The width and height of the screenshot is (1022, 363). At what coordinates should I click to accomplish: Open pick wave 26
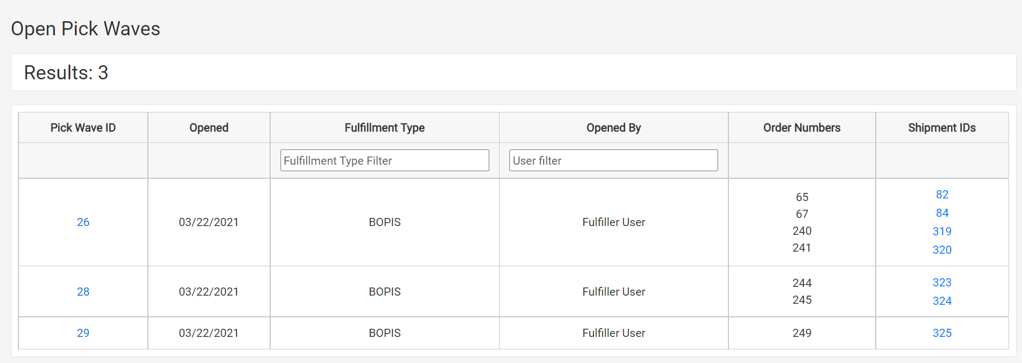(83, 222)
